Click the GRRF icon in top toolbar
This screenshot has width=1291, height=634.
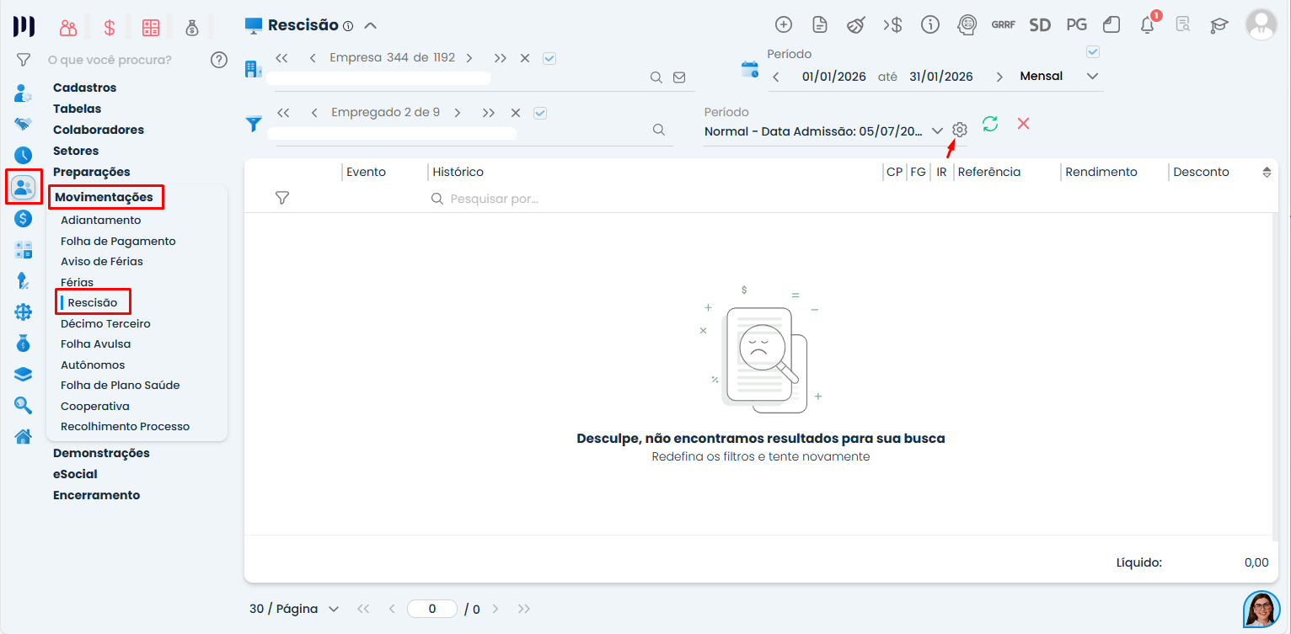click(1003, 25)
